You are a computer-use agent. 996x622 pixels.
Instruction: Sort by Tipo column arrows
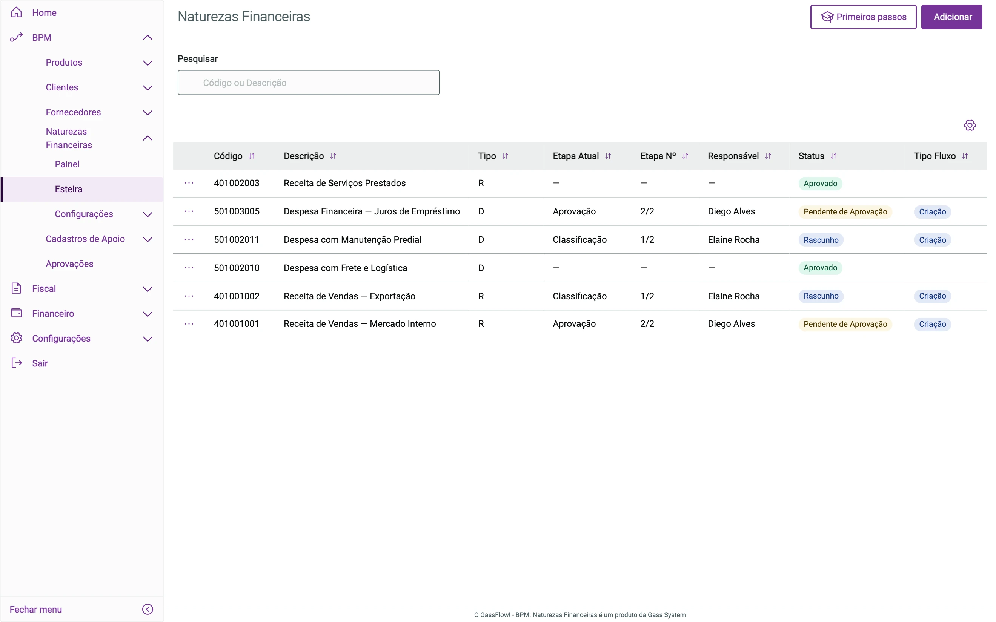505,156
